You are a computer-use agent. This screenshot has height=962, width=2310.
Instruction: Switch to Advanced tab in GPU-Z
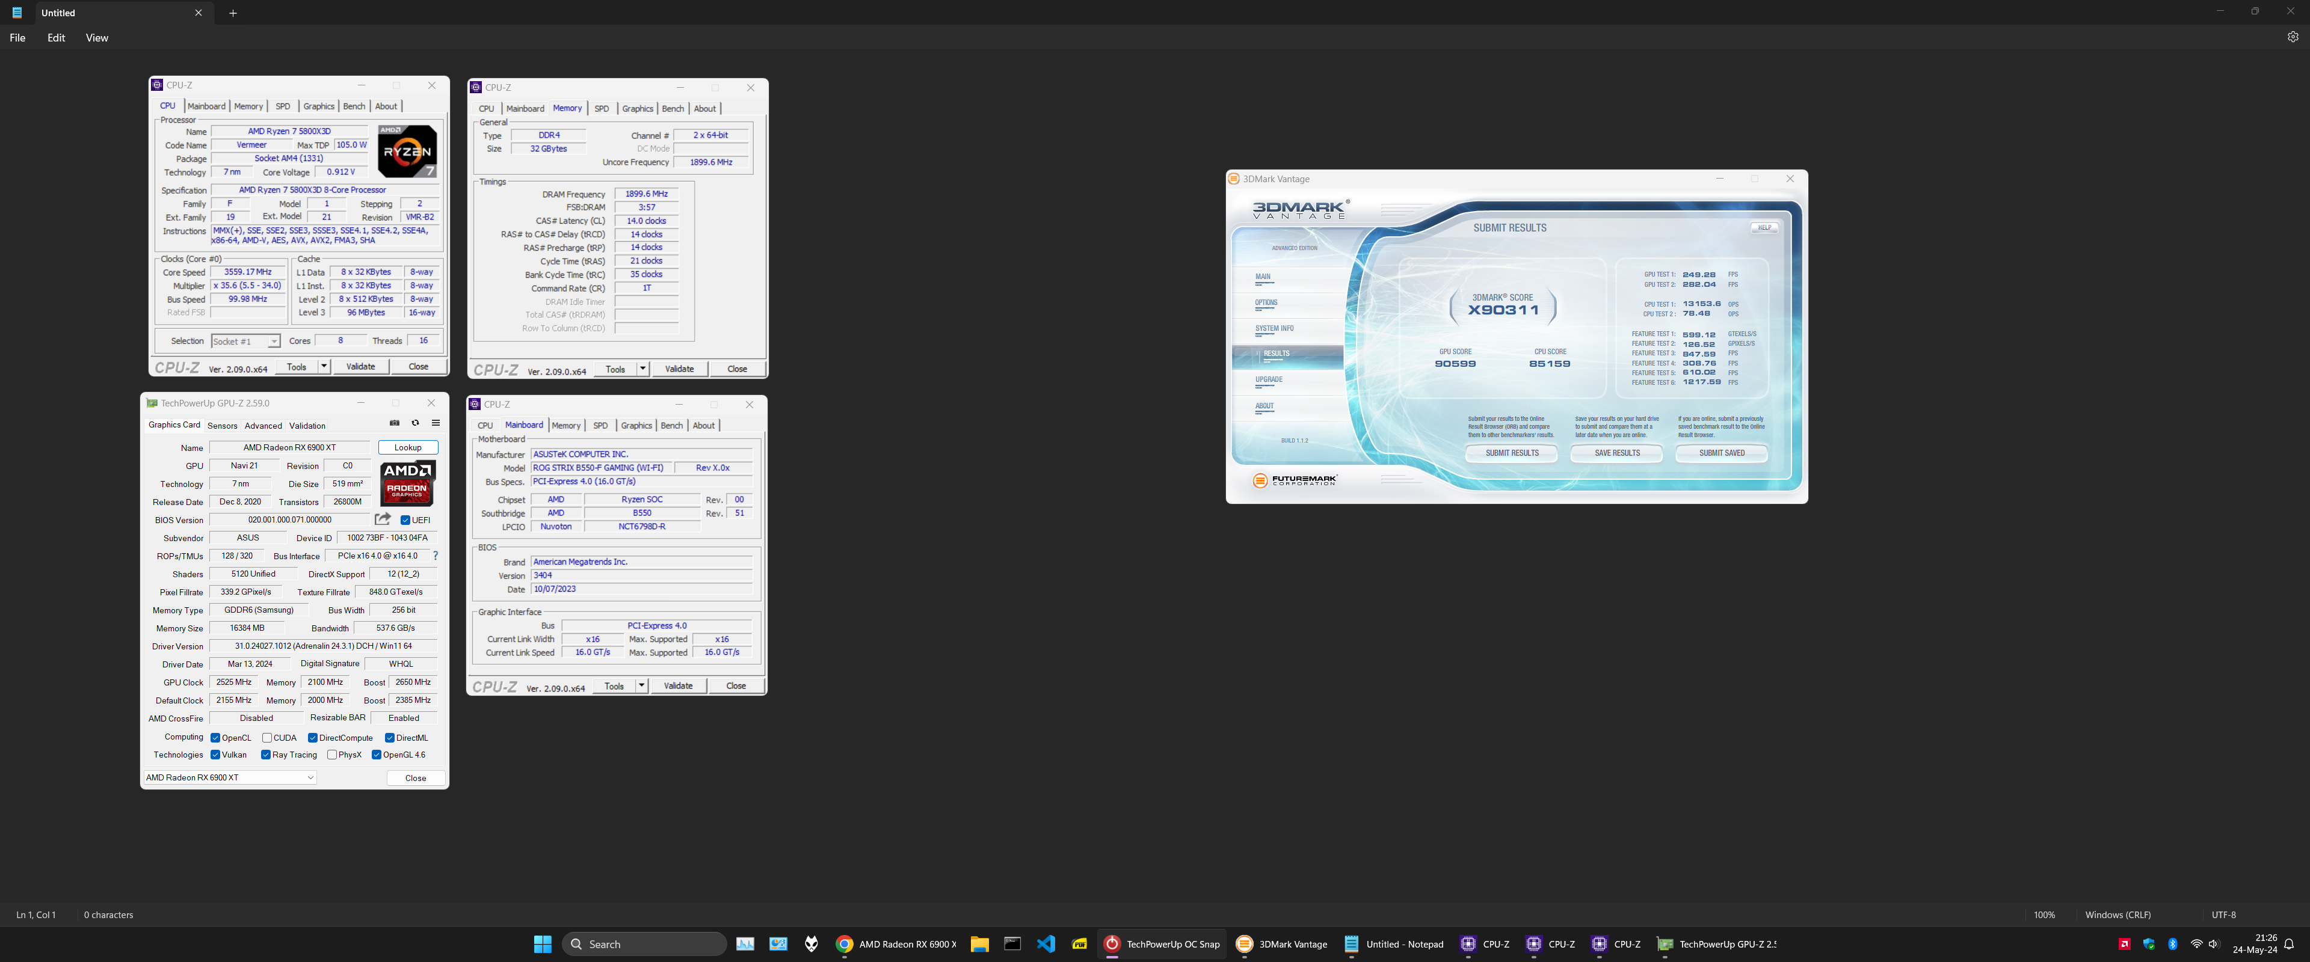263,426
